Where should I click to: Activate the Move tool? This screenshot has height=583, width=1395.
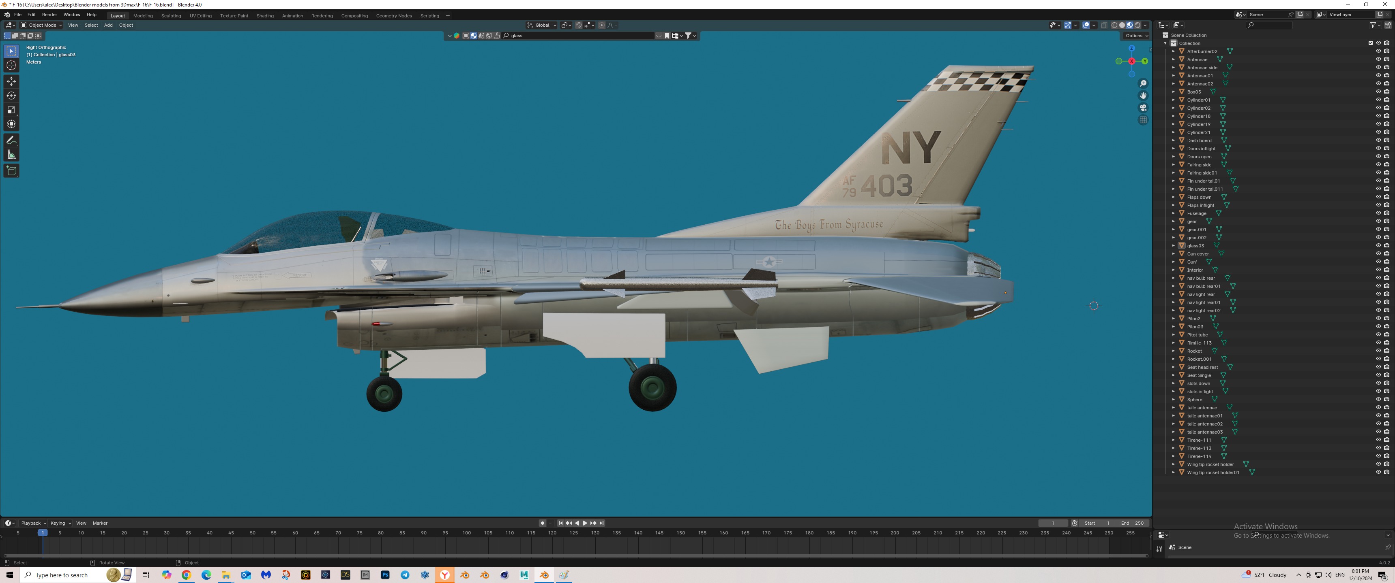(11, 81)
